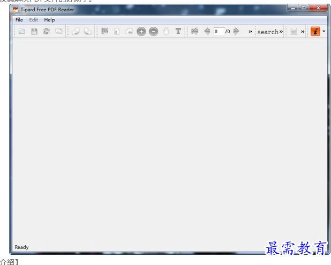331x265 pixels.
Task: Expand the search toolbar overflow chevron
Action: coord(281,32)
